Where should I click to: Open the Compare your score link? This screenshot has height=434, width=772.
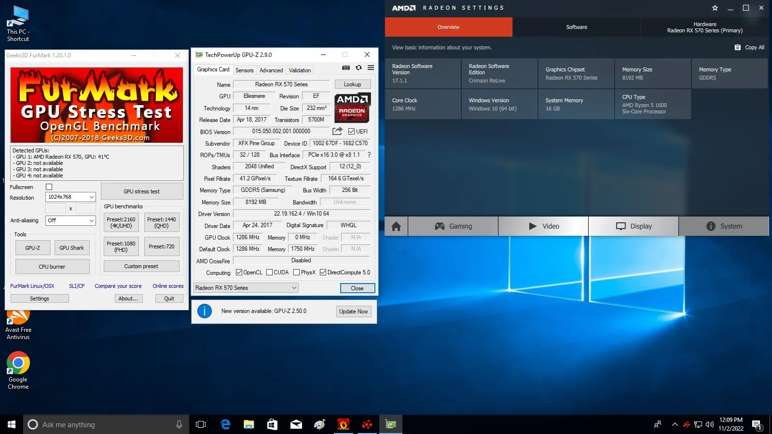(118, 286)
